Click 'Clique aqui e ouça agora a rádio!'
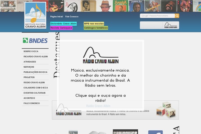Image resolution: width=201 pixels, height=134 pixels. pos(100,98)
